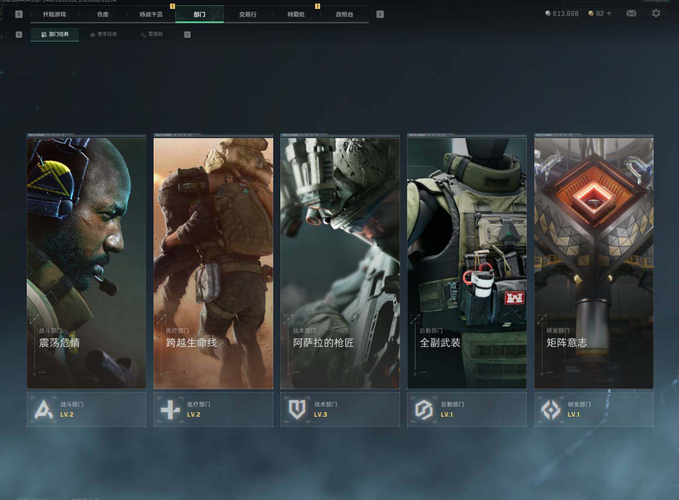Click the 赛季任务 tab icon
This screenshot has height=500, width=679.
coord(92,34)
